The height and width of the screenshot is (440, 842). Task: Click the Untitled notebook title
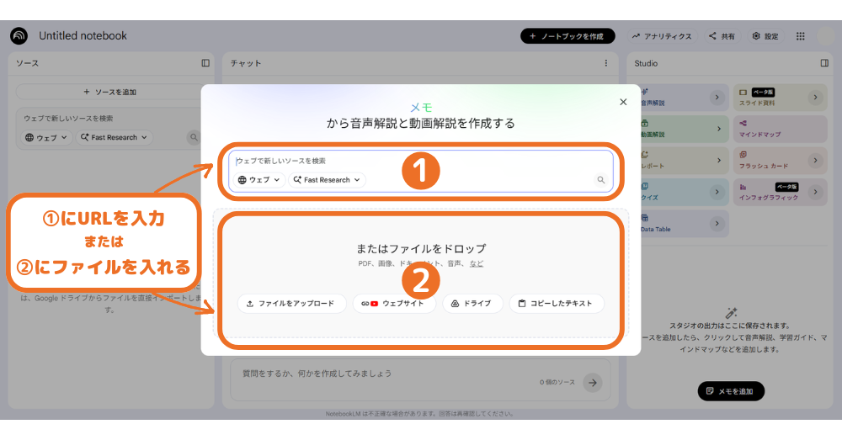pos(83,36)
